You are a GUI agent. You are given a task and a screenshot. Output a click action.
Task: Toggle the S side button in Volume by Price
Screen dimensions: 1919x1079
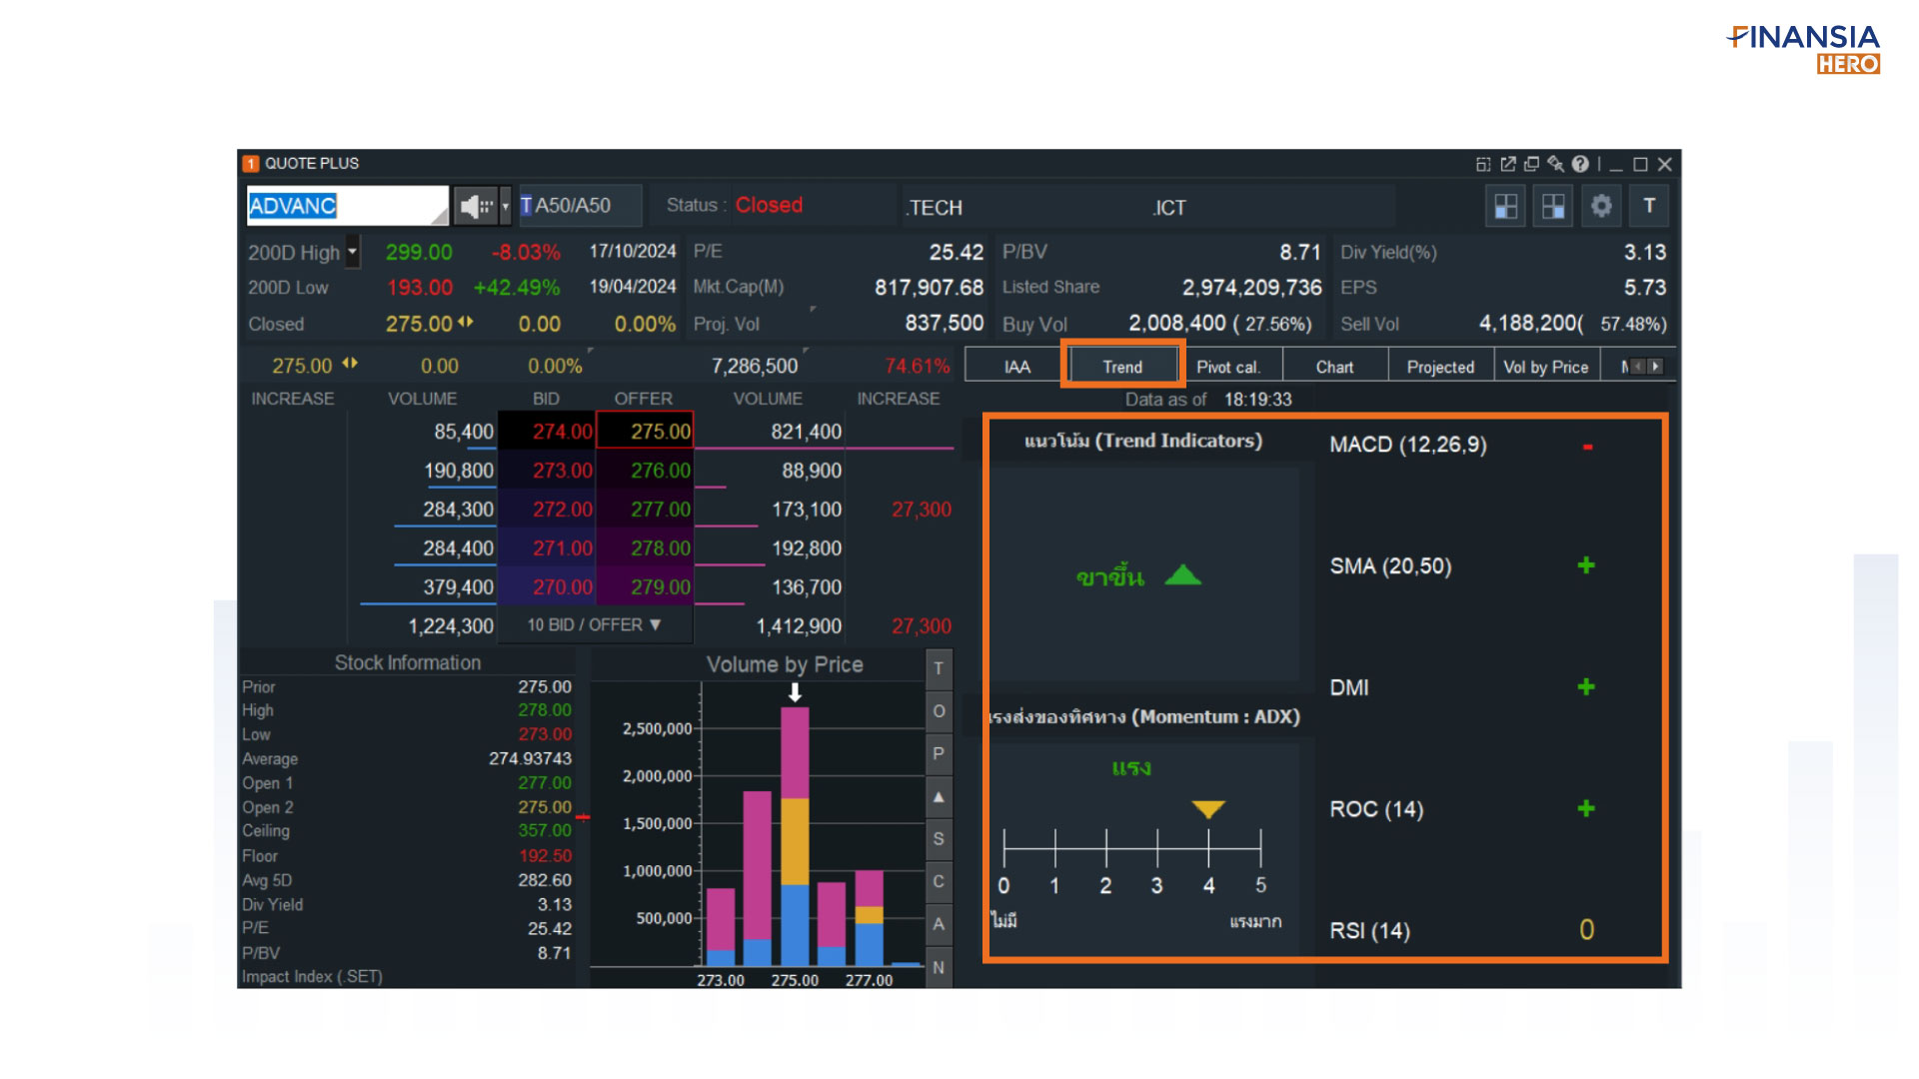(939, 839)
